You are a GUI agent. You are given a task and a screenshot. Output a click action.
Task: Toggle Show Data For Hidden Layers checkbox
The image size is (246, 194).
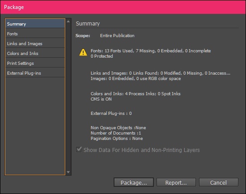(x=79, y=149)
